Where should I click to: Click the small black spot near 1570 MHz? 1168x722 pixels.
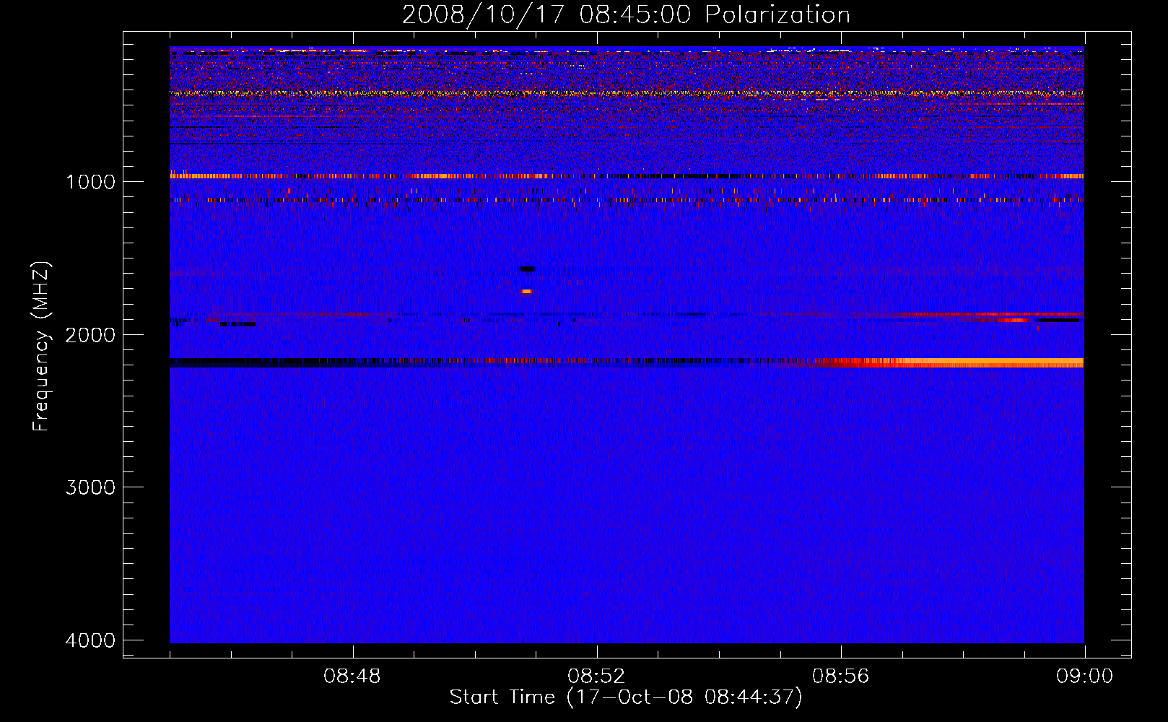pyautogui.click(x=527, y=269)
